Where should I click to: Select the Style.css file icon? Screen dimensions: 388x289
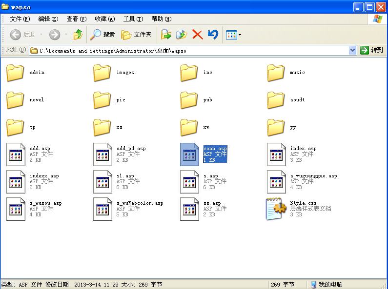[276, 209]
